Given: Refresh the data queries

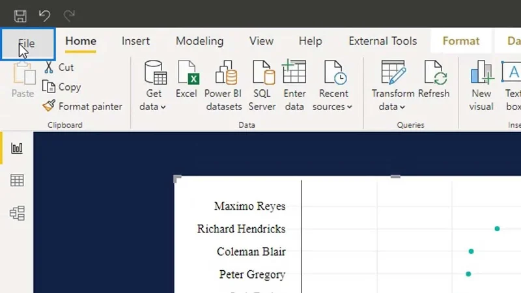Looking at the screenshot, I should tap(434, 79).
